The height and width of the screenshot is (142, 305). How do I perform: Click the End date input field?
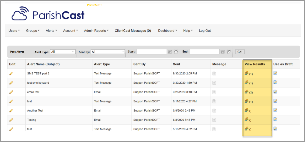click(x=204, y=52)
